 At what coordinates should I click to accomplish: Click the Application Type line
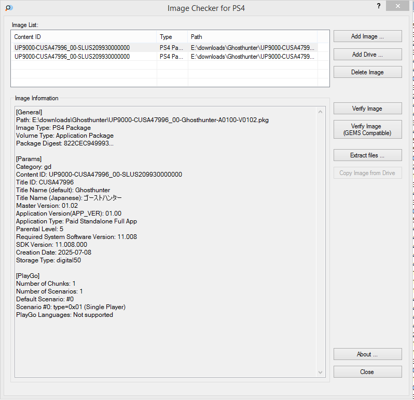point(77,221)
